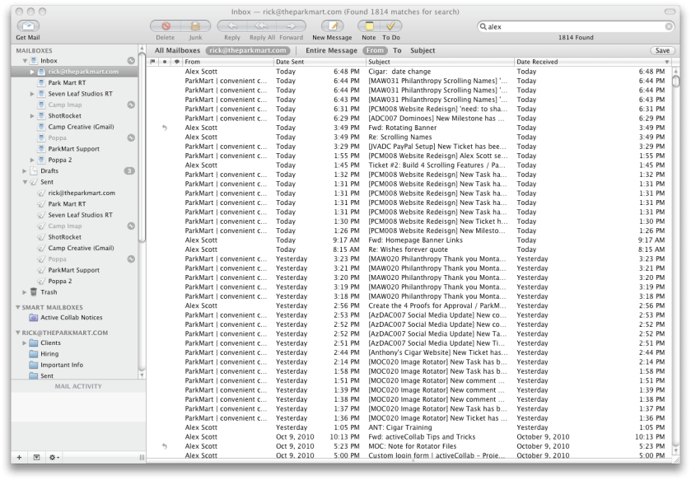Compose with the New Message icon
Image resolution: width=691 pixels, height=480 pixels.
tap(331, 26)
